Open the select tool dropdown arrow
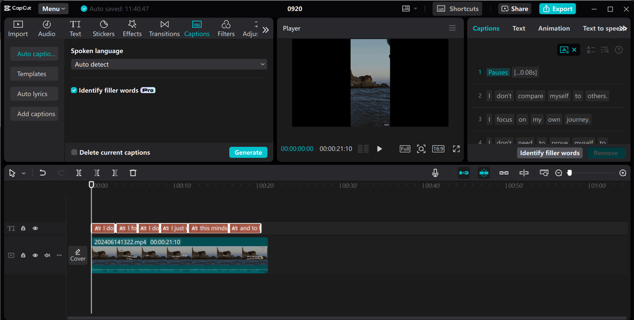634x320 pixels. pos(23,173)
